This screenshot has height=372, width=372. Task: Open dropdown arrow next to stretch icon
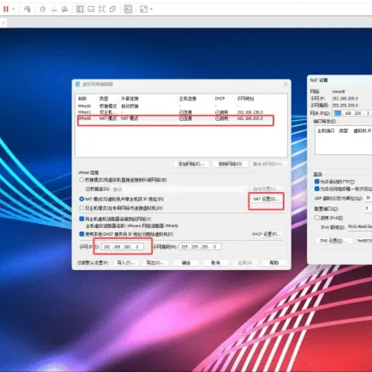(x=152, y=9)
